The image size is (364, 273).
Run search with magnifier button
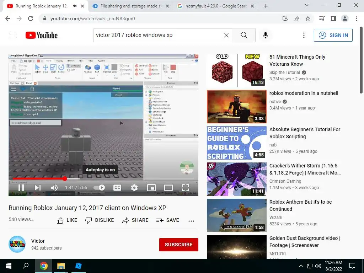[x=244, y=35]
